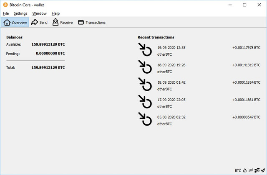
Task: Select transaction dated 19.09.2020 12:35
Action: tap(199, 51)
